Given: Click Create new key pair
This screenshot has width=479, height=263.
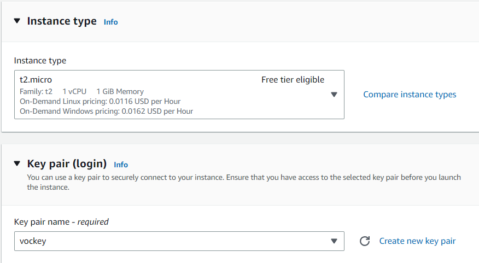Looking at the screenshot, I should [x=417, y=241].
